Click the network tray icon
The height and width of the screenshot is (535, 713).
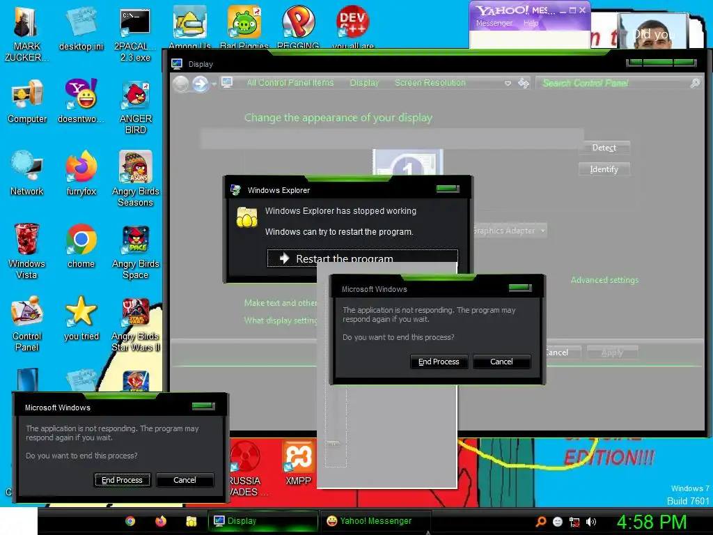[x=574, y=522]
